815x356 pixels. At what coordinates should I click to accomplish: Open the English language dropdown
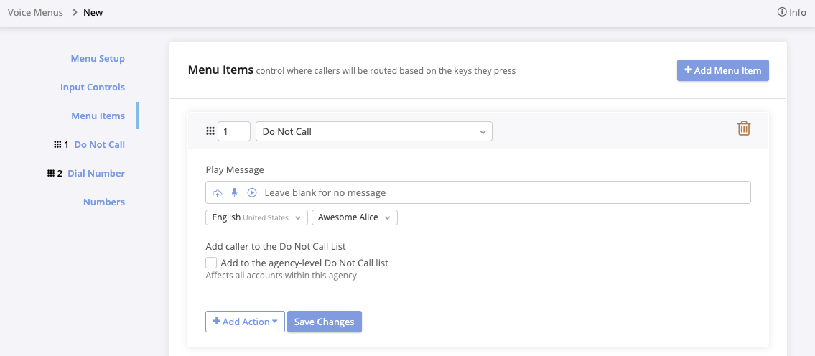click(x=256, y=217)
